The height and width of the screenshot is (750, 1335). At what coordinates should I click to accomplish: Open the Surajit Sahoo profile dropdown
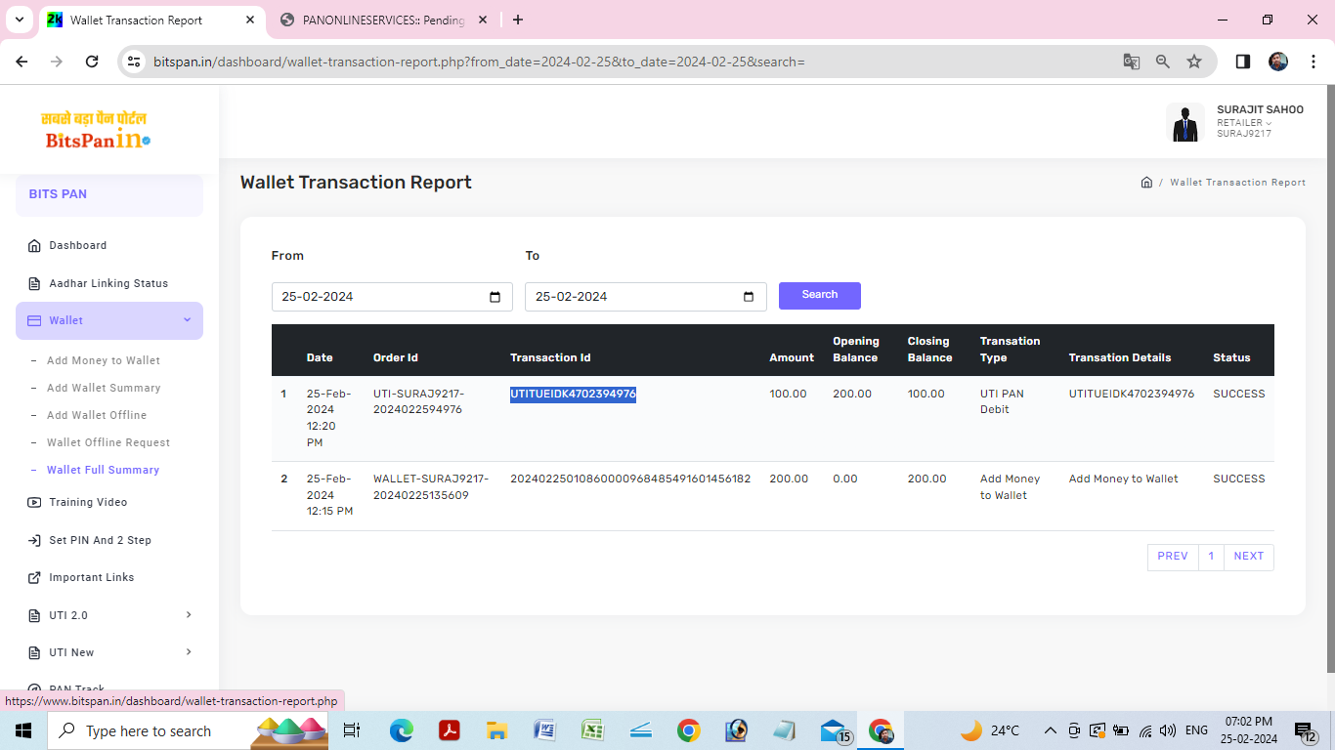pos(1259,122)
